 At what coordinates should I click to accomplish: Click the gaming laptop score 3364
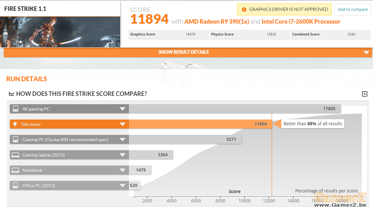(163, 155)
